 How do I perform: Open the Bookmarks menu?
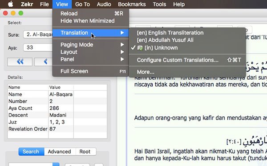click(x=132, y=4)
